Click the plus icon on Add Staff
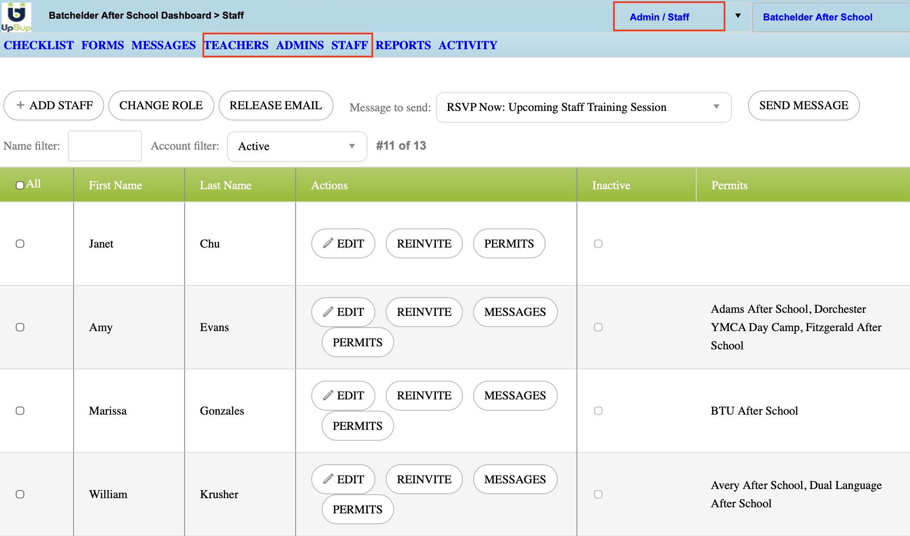910x536 pixels. 20,105
